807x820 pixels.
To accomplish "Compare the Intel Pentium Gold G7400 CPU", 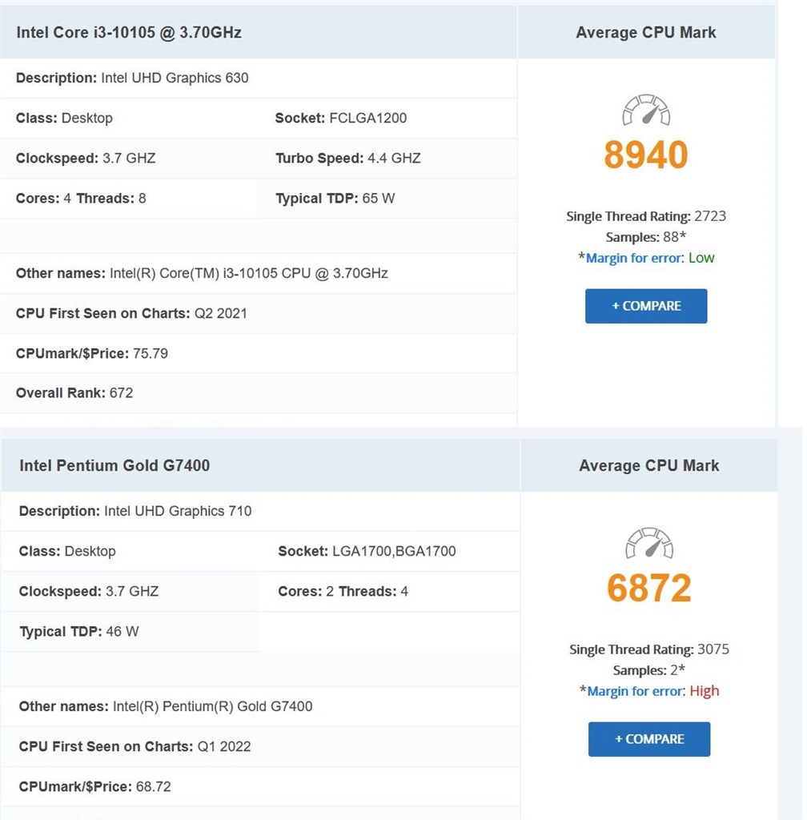I will (x=649, y=739).
